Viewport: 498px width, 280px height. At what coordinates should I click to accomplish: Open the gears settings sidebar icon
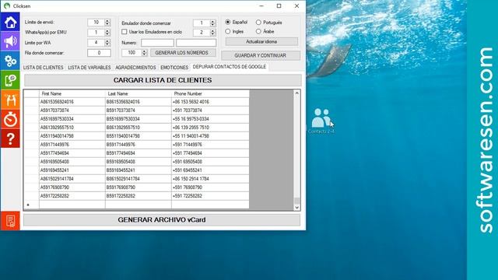(x=10, y=61)
